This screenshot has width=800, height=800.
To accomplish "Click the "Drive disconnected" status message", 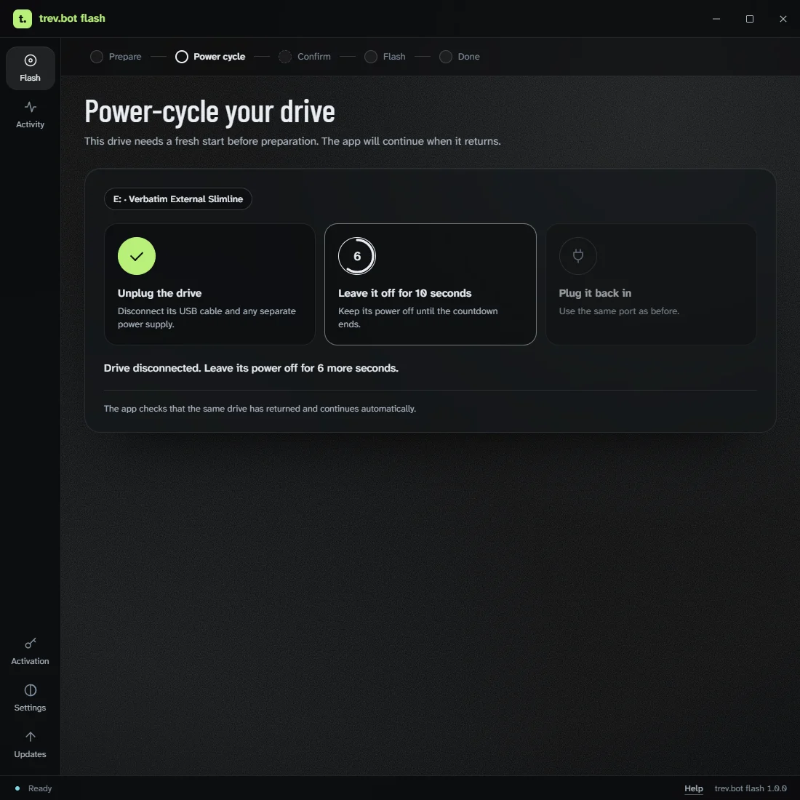I will pos(251,369).
